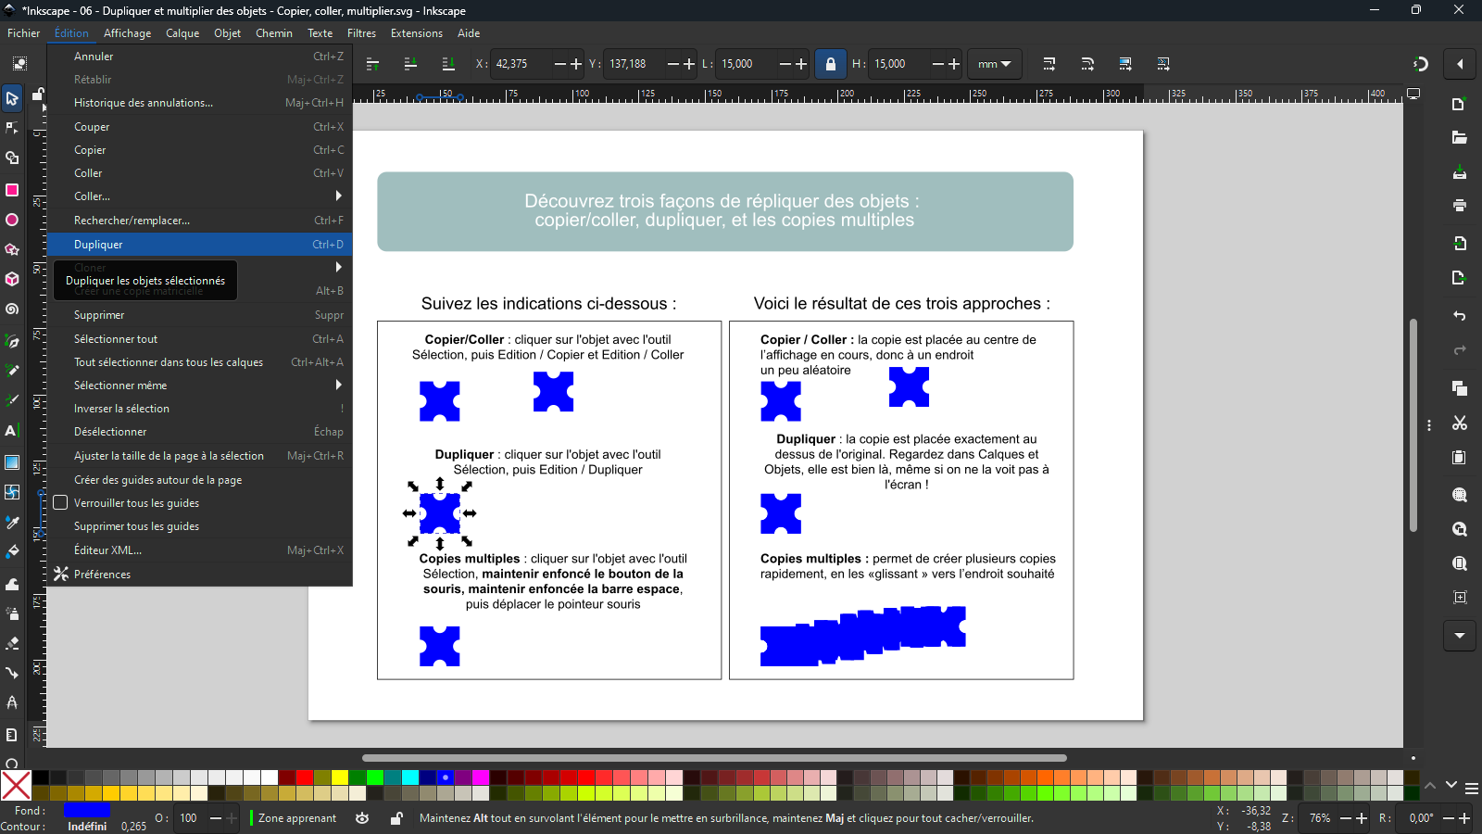The height and width of the screenshot is (834, 1482).
Task: Click the New document icon
Action: tap(1460, 104)
